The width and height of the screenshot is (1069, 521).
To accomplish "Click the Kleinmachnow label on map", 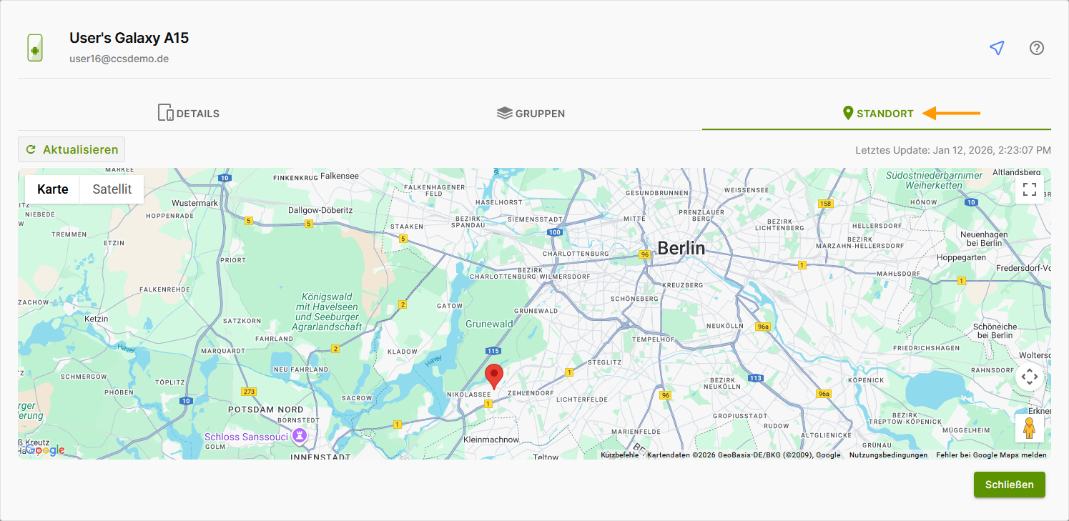I will coord(491,440).
